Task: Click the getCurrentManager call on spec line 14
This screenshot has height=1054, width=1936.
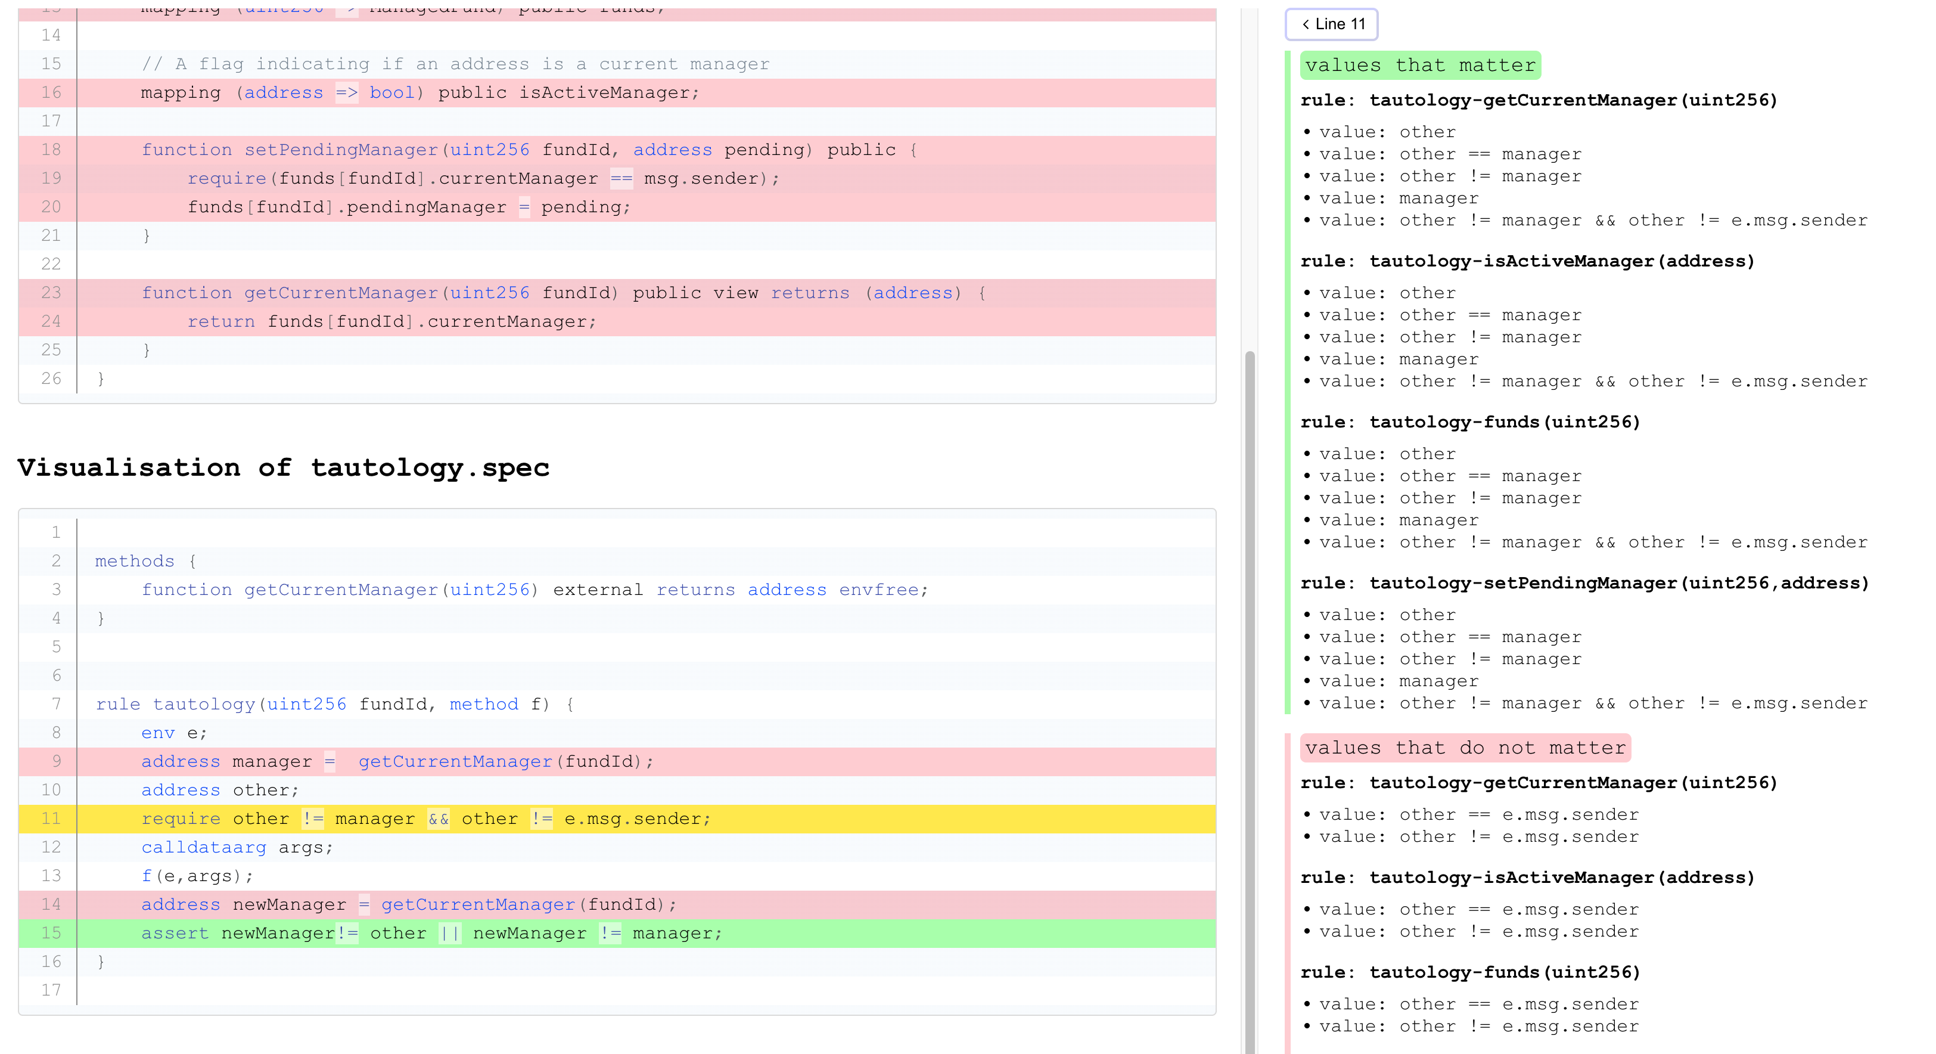Action: (x=478, y=904)
